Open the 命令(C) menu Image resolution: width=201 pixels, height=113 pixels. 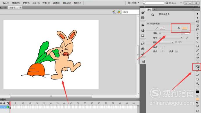pyautogui.click(x=36, y=3)
